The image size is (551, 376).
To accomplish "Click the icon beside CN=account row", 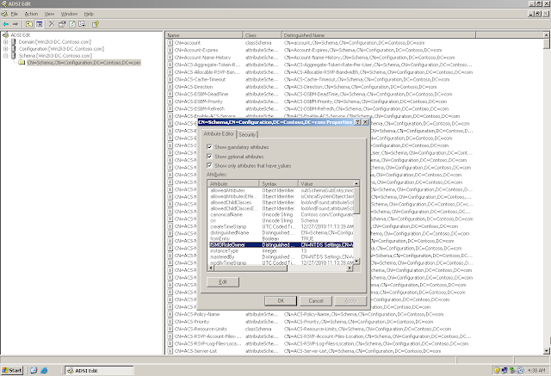I will pos(170,43).
